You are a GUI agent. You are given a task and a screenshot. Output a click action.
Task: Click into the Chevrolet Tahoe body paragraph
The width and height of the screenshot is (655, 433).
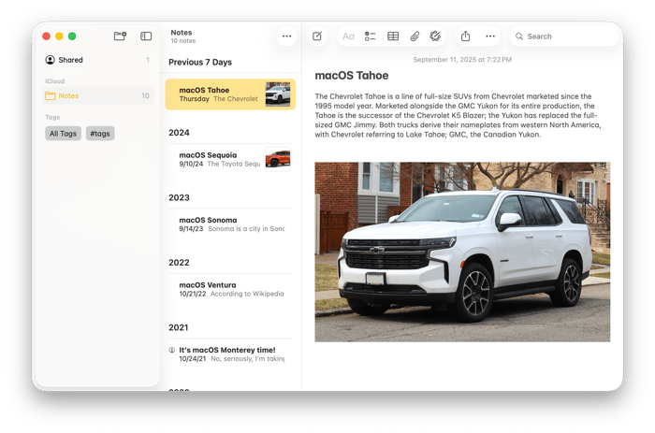click(x=458, y=115)
